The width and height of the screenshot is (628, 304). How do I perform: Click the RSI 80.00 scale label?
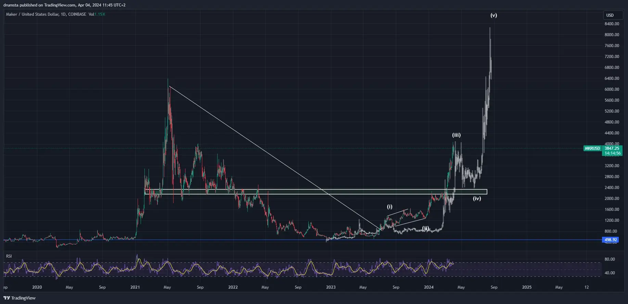pos(610,259)
